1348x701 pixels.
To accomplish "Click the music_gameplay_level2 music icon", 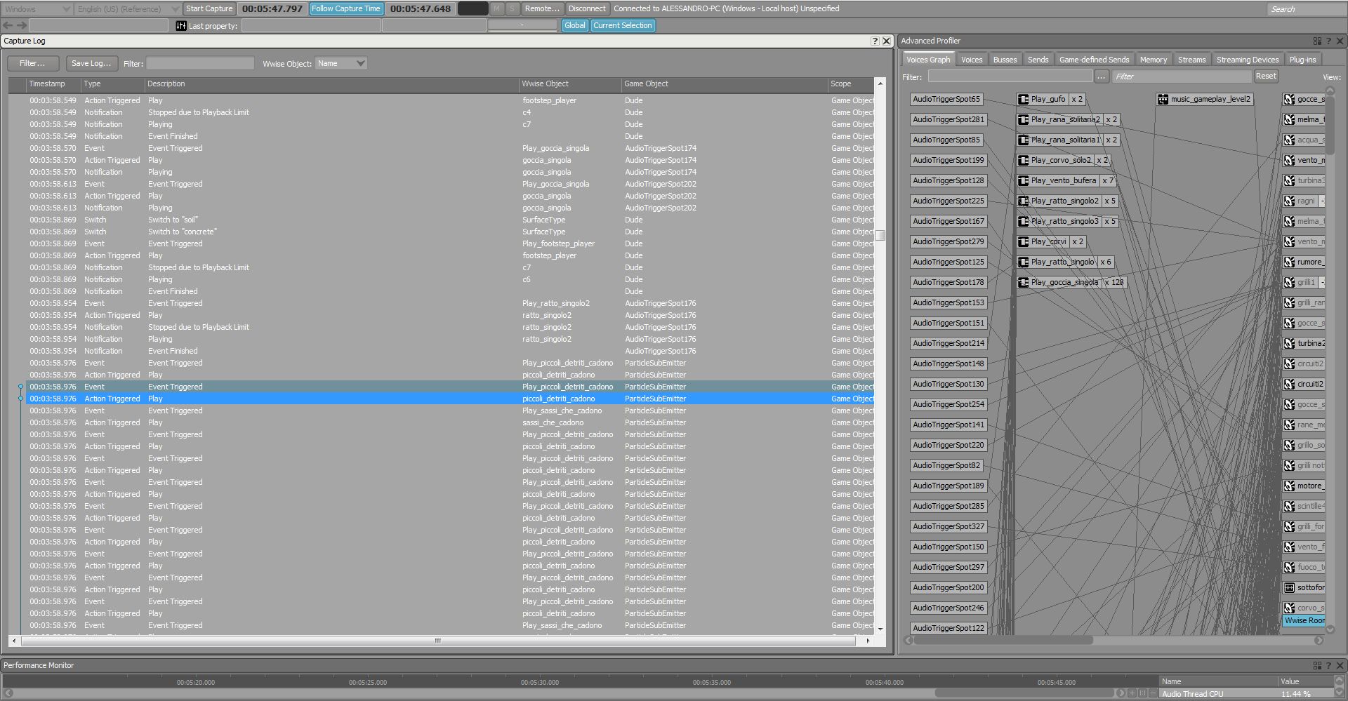I will (1163, 100).
